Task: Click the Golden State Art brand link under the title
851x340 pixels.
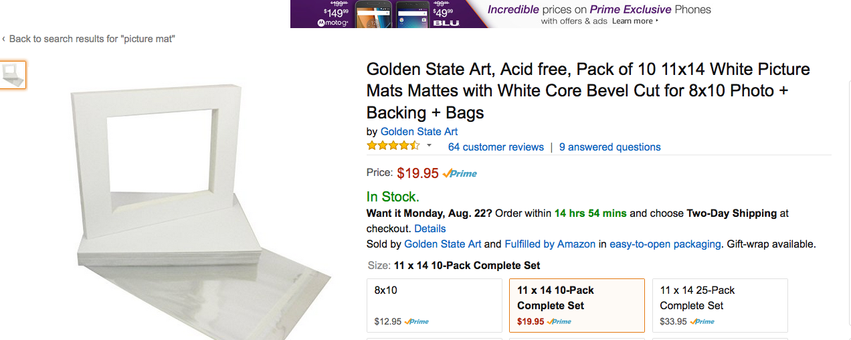Action: (x=419, y=132)
